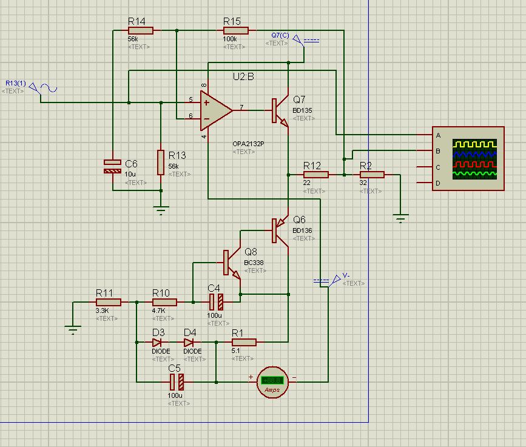Select transistor Q7 BD135
This screenshot has width=526, height=447.
[x=280, y=110]
